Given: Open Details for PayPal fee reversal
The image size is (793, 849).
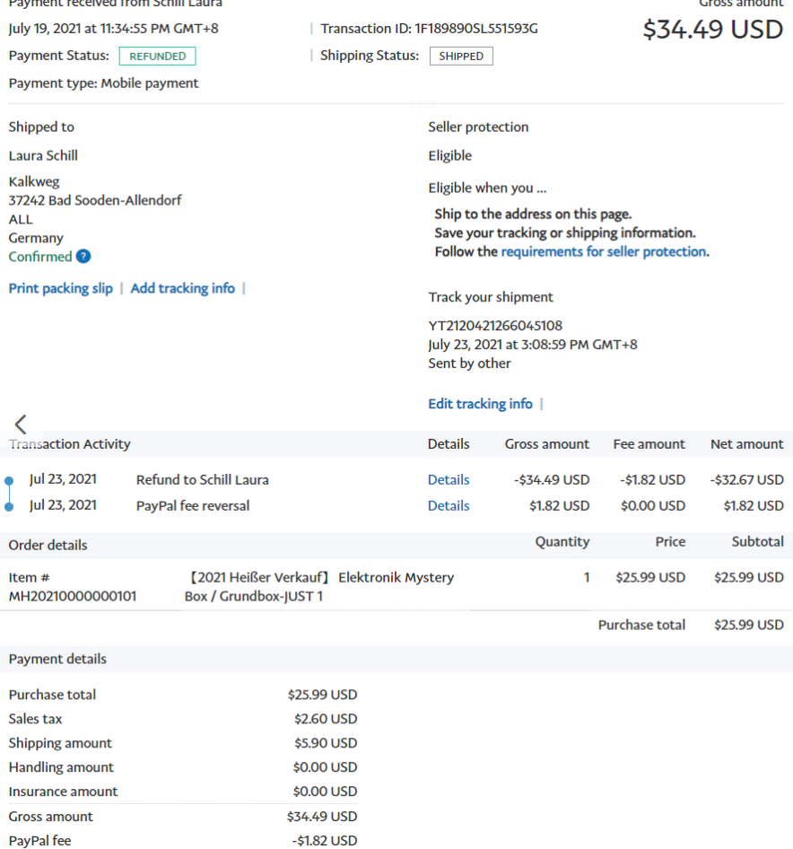Looking at the screenshot, I should (x=449, y=506).
